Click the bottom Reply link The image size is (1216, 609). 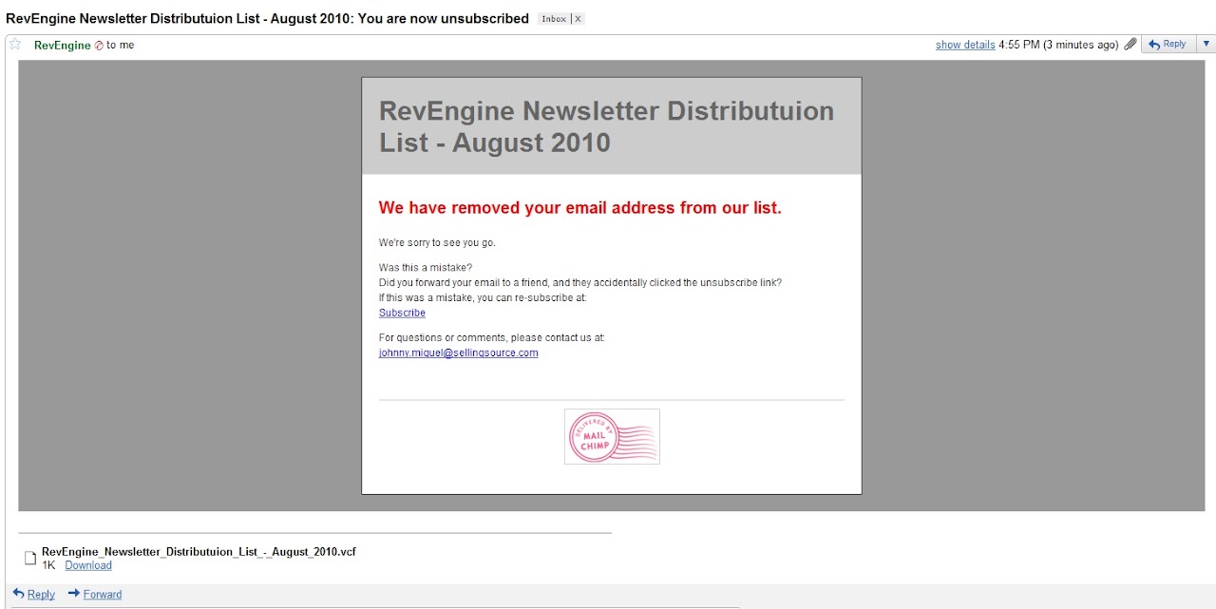click(x=41, y=595)
